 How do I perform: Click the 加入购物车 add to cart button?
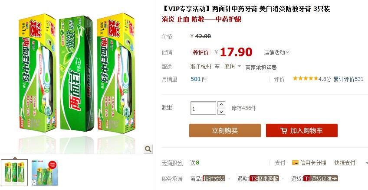pyautogui.click(x=302, y=131)
